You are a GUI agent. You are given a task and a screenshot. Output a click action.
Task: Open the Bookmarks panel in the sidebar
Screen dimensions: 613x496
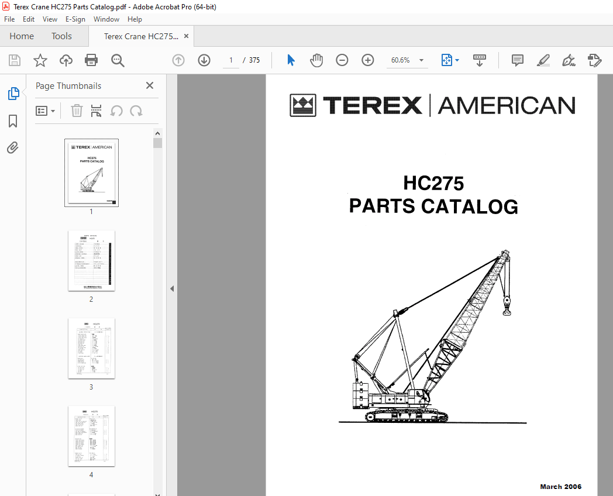click(x=13, y=121)
